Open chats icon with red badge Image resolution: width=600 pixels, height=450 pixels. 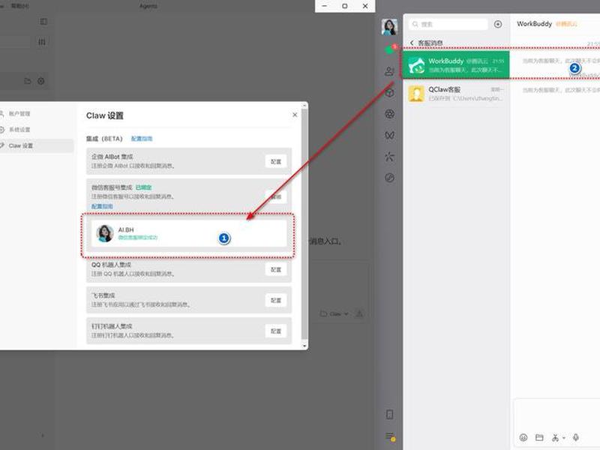pyautogui.click(x=390, y=49)
